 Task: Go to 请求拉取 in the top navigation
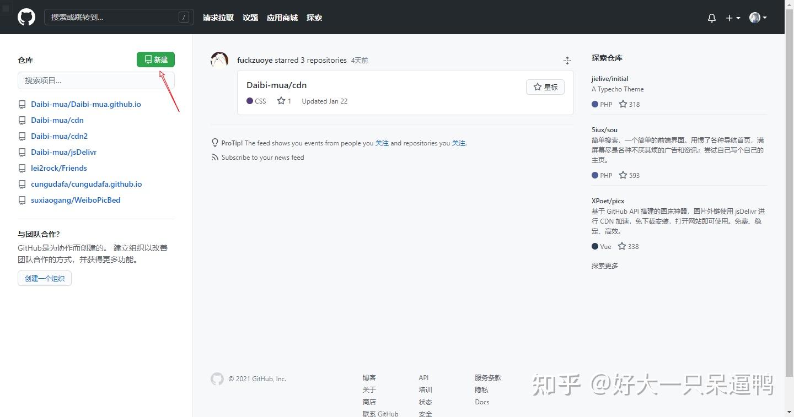pos(218,18)
